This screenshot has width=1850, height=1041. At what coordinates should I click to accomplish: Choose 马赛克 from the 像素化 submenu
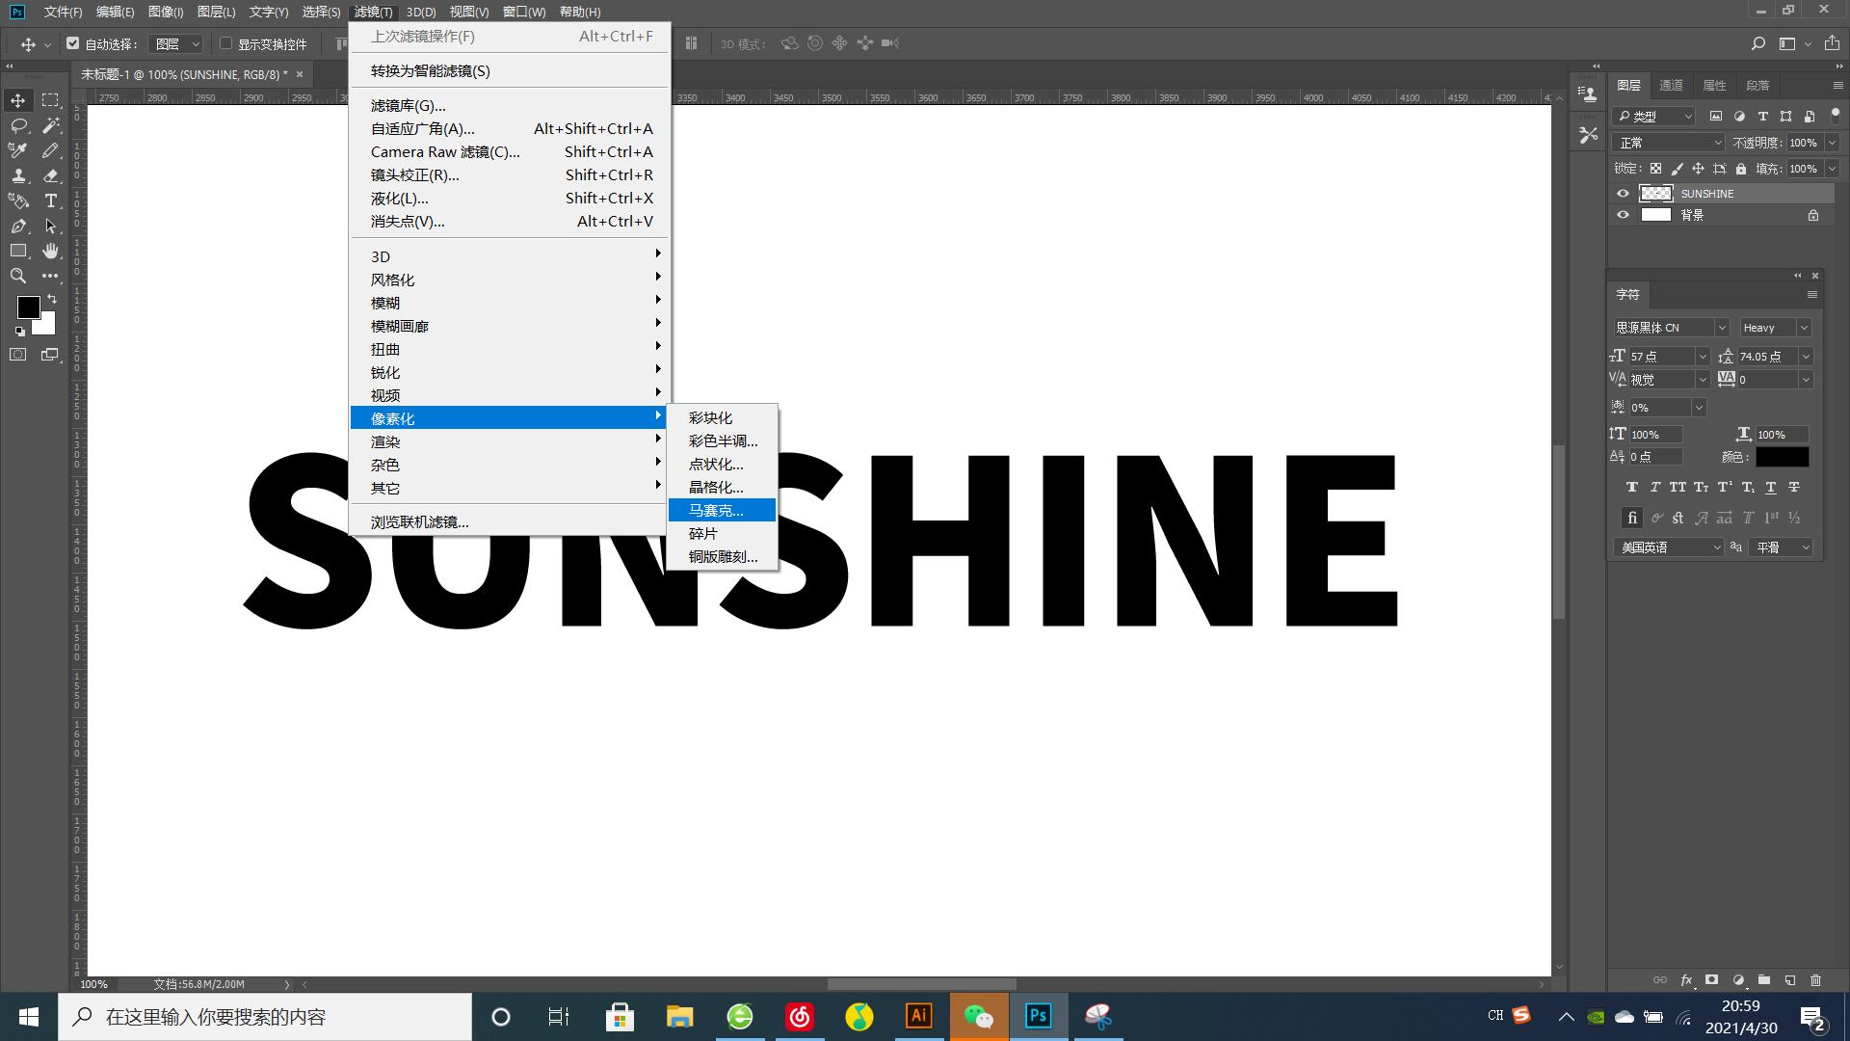[x=716, y=510]
